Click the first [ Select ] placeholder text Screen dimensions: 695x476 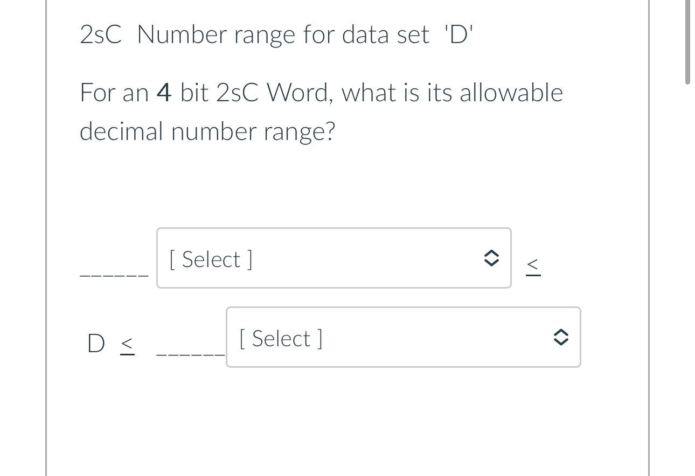point(210,259)
